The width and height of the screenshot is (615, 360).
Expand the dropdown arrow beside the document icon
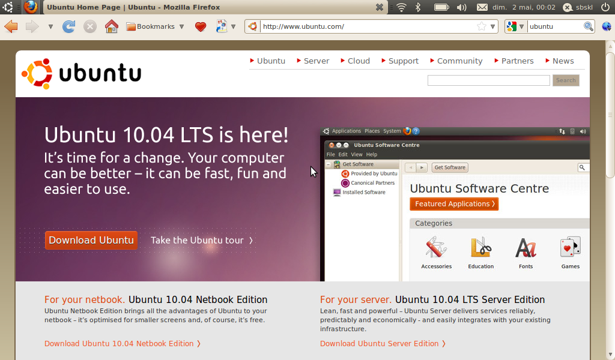tap(234, 26)
